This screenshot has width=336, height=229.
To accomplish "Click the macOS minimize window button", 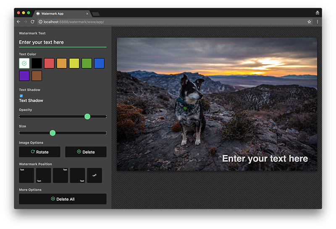I will [x=24, y=13].
